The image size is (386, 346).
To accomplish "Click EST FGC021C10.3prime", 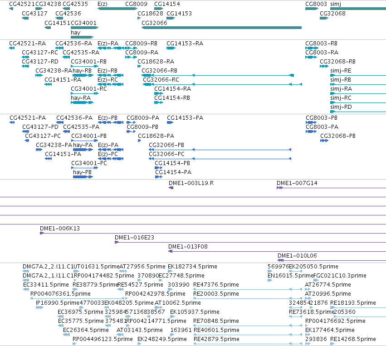I will tap(316, 280).
